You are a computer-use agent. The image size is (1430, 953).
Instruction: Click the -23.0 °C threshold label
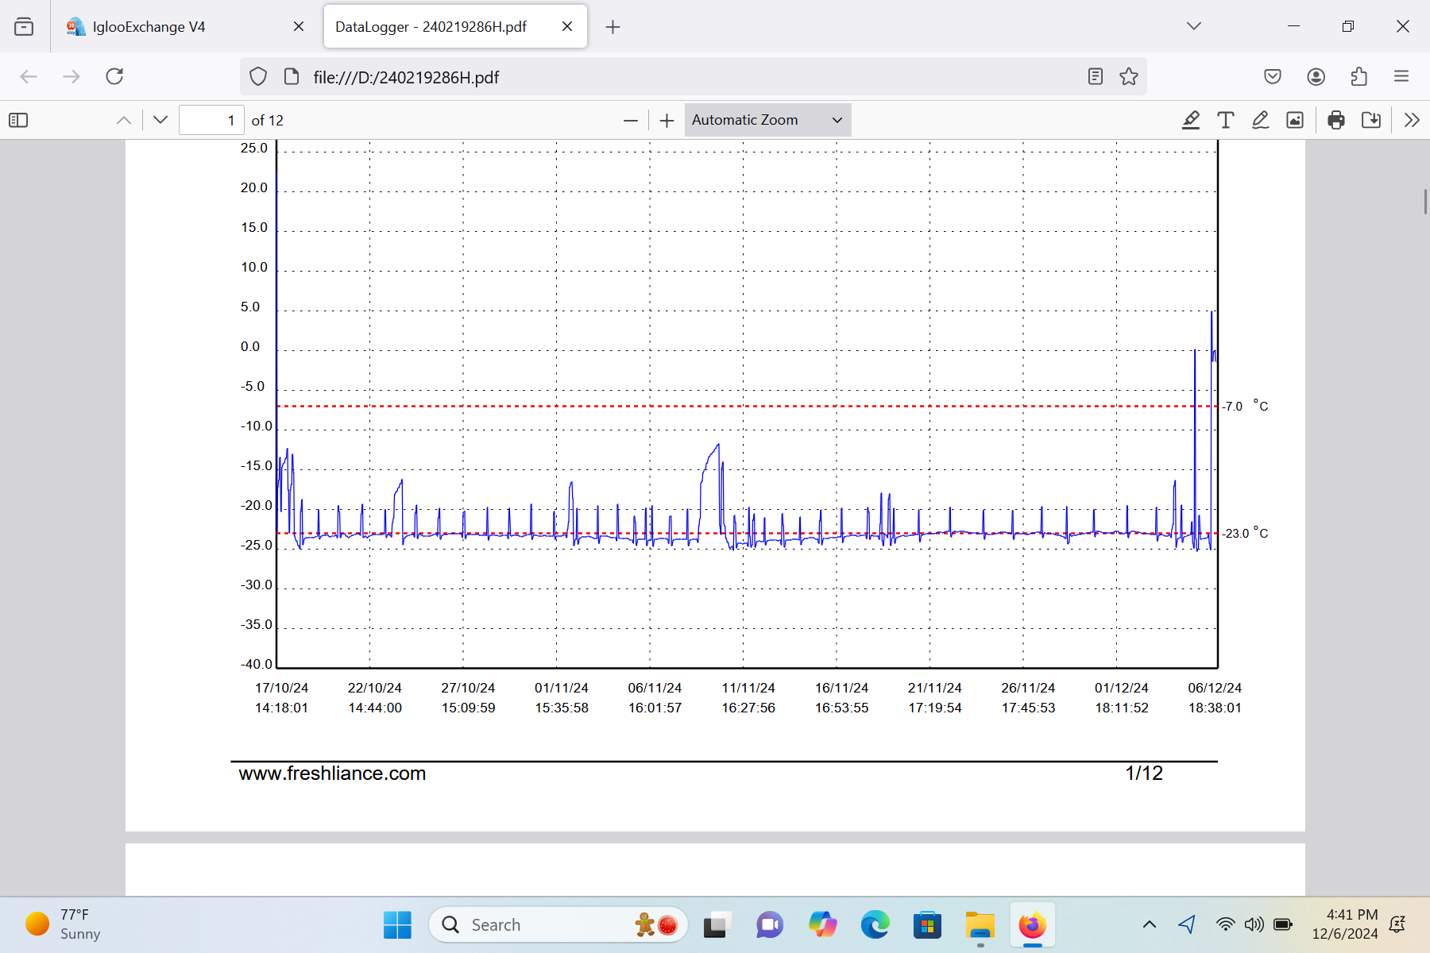(1244, 533)
